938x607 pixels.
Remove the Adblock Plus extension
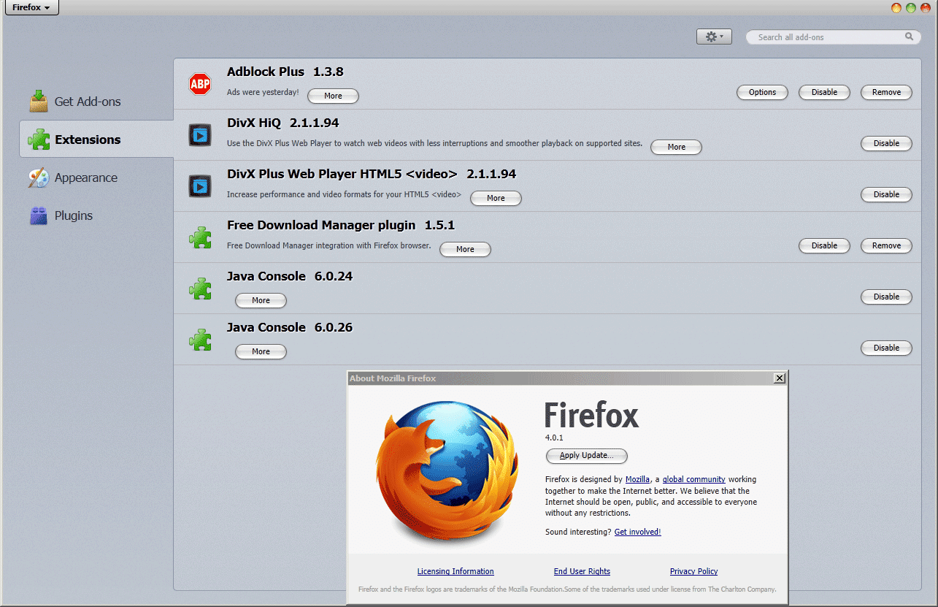[x=886, y=92]
